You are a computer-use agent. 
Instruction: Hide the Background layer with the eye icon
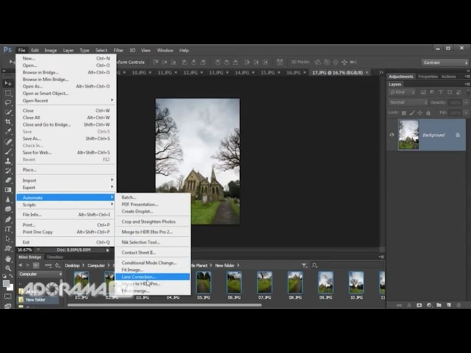(x=392, y=135)
